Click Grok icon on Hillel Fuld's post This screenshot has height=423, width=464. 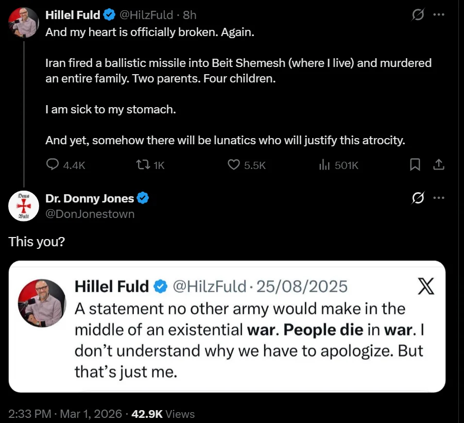tap(418, 15)
